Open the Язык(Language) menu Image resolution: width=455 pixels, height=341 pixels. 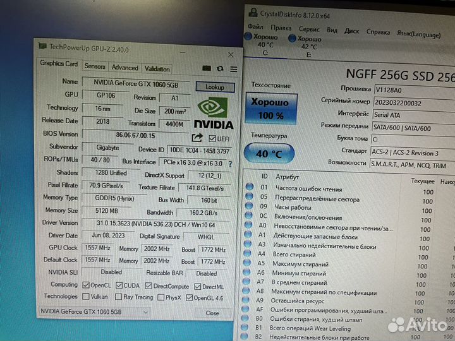click(419, 34)
